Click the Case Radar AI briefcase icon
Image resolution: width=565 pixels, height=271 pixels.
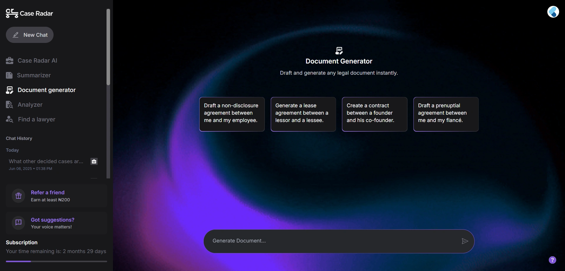click(x=9, y=61)
